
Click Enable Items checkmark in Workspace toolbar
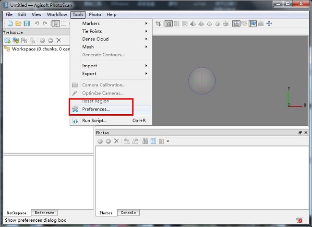42,41
